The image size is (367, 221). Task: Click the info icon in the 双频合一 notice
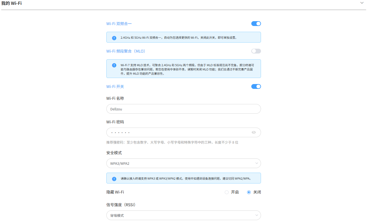click(114, 38)
